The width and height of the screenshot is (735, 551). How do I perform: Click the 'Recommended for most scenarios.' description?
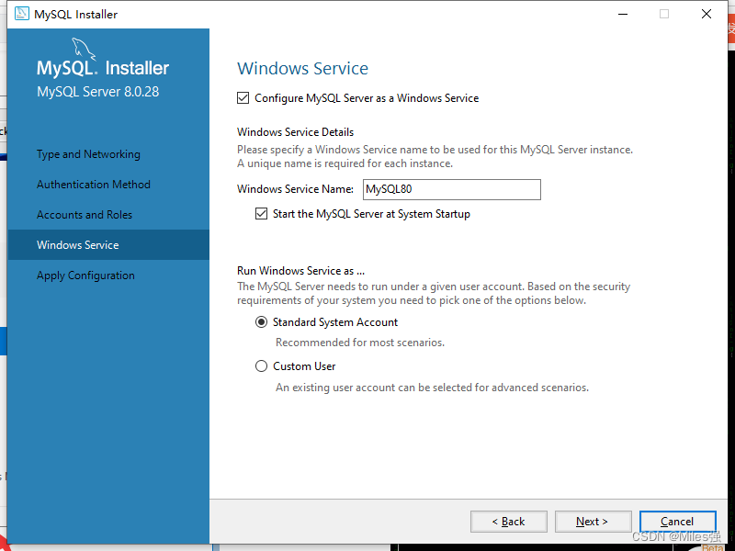pyautogui.click(x=360, y=343)
